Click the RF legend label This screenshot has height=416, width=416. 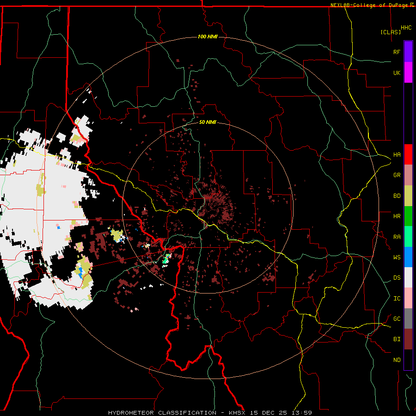click(397, 52)
